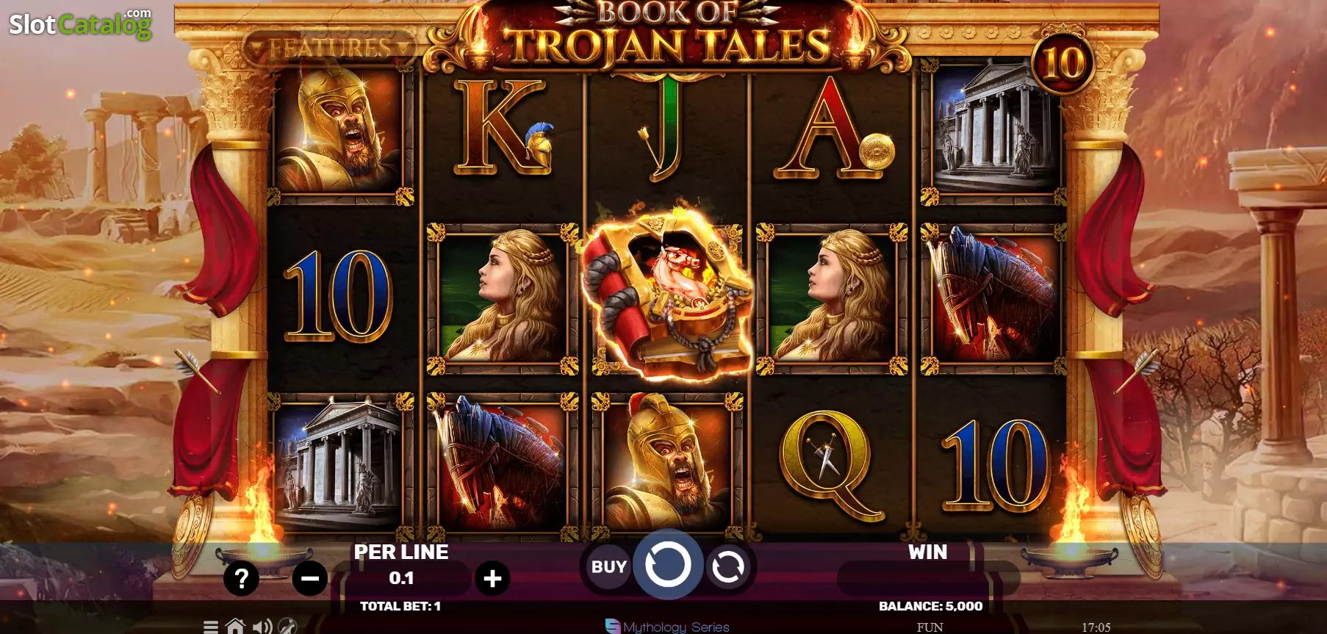Click the golden Q symbol on reel four
The height and width of the screenshot is (634, 1327).
pos(831,464)
